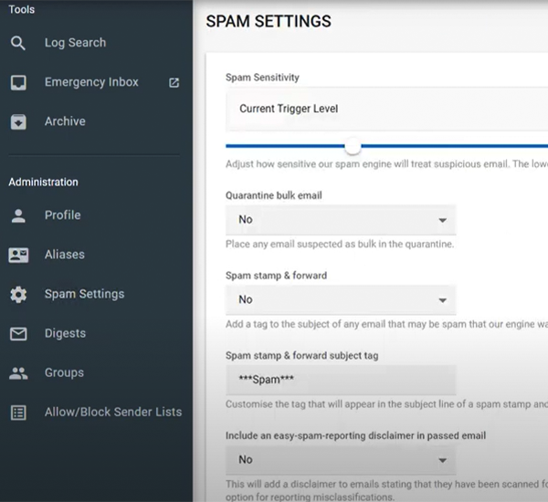Image resolution: width=548 pixels, height=502 pixels.
Task: Click 'Customise the tag that will appear' hint
Action: tap(386, 404)
